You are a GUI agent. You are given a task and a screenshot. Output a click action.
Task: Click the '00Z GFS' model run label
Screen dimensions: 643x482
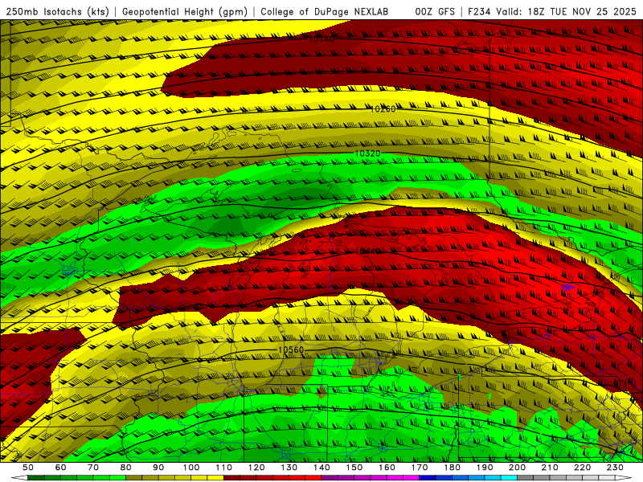[435, 12]
